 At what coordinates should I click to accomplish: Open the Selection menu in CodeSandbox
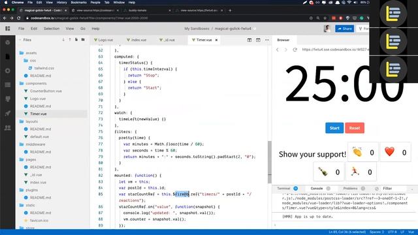[52, 29]
